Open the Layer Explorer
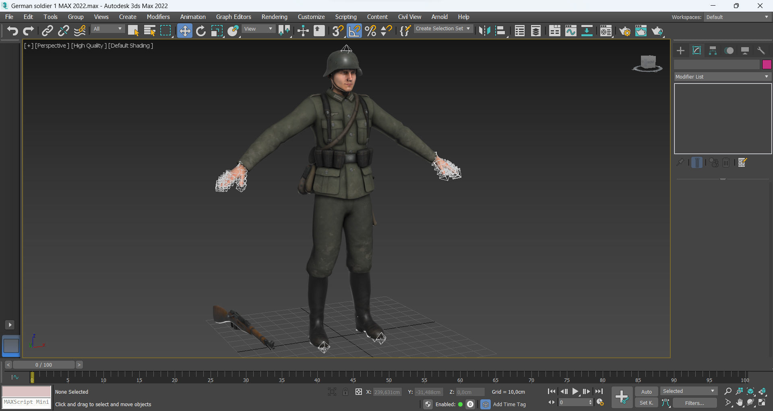The image size is (773, 411). (x=536, y=31)
